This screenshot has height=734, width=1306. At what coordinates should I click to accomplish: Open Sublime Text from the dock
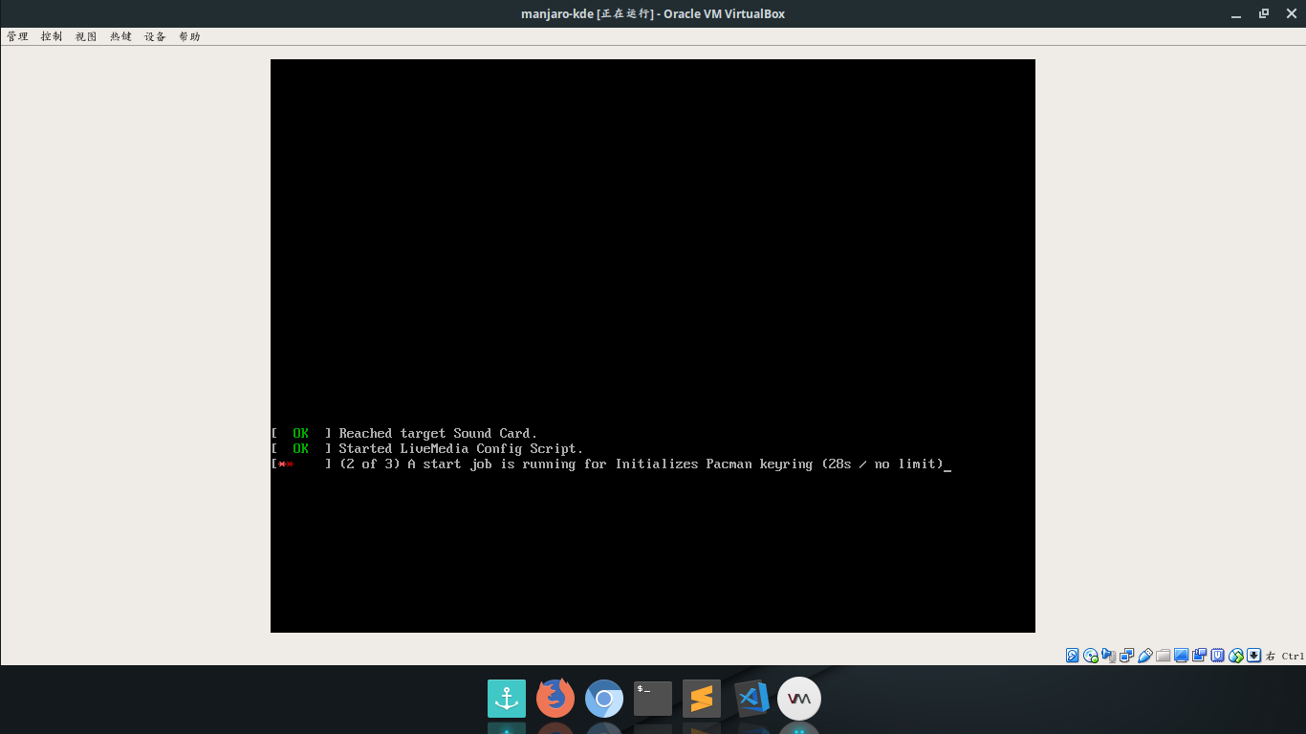[702, 699]
